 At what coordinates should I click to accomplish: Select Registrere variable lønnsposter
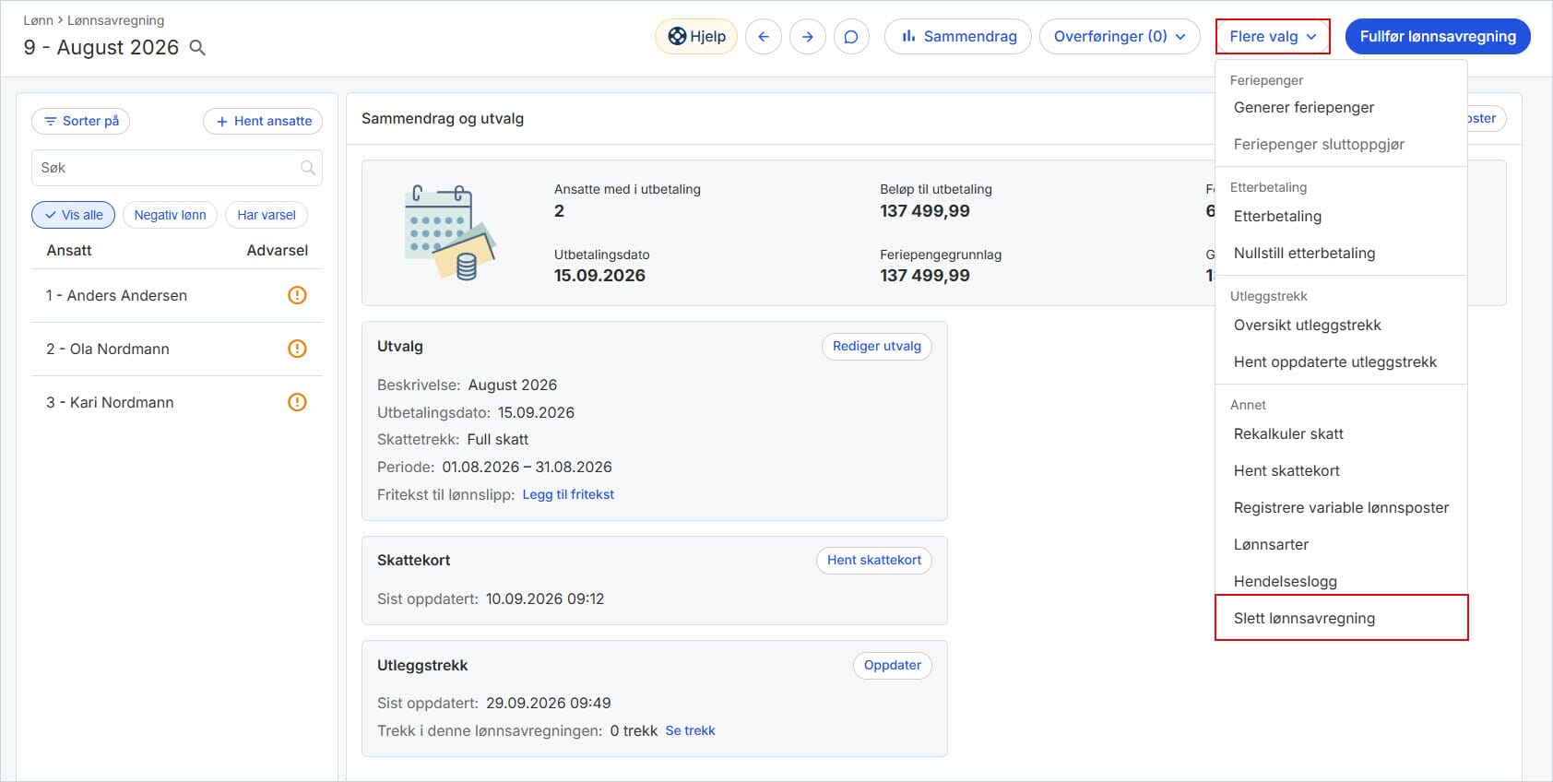point(1341,507)
